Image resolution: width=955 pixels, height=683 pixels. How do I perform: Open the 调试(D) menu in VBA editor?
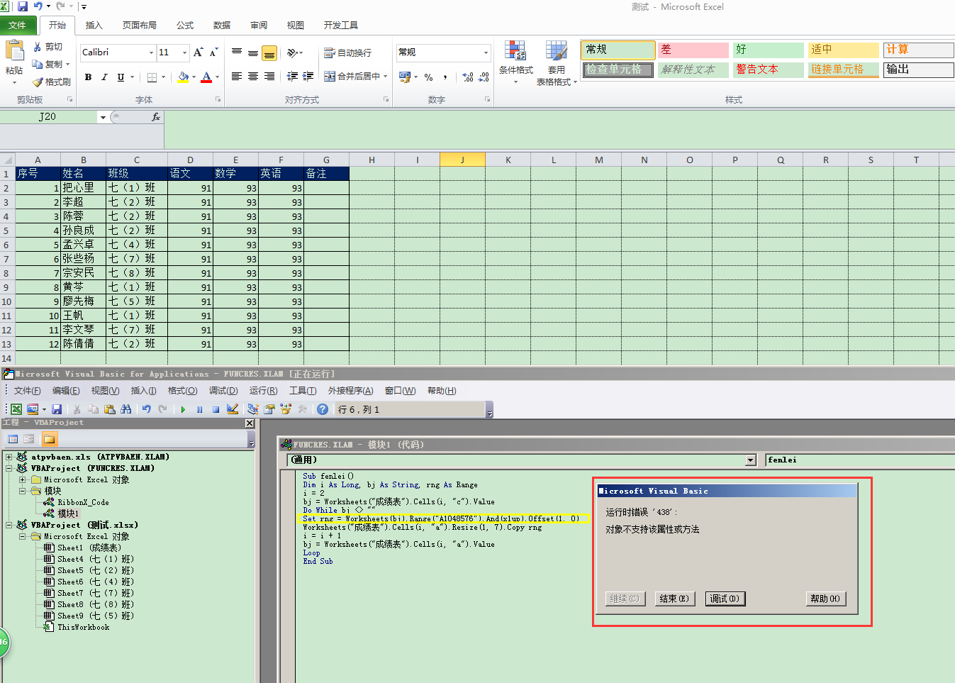(223, 391)
